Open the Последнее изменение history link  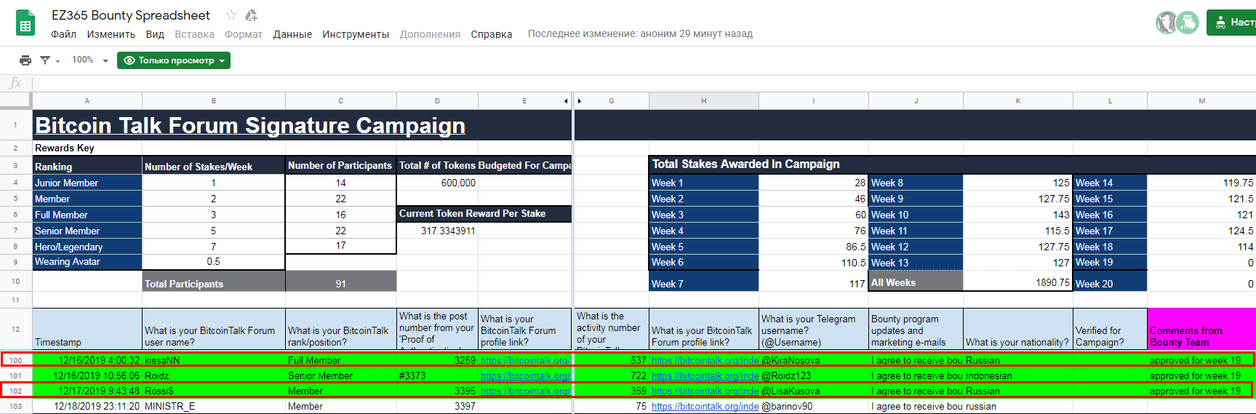pos(640,34)
